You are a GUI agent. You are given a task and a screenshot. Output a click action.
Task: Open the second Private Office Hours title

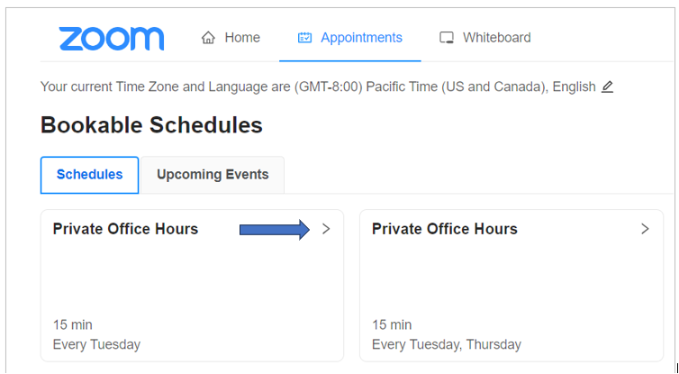pos(445,229)
